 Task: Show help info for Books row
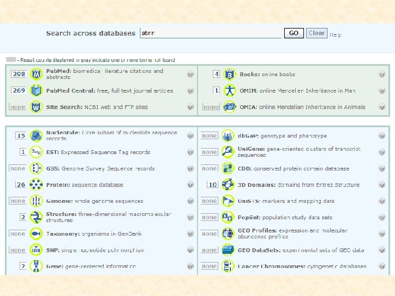click(382, 74)
